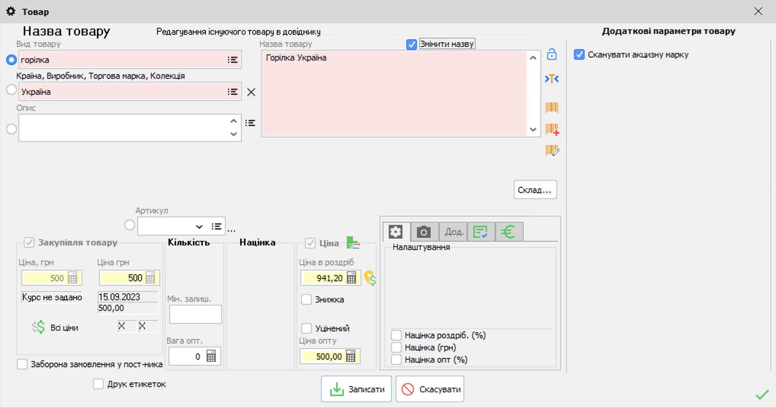
Task: Open calculator for retail price field
Action: click(351, 278)
